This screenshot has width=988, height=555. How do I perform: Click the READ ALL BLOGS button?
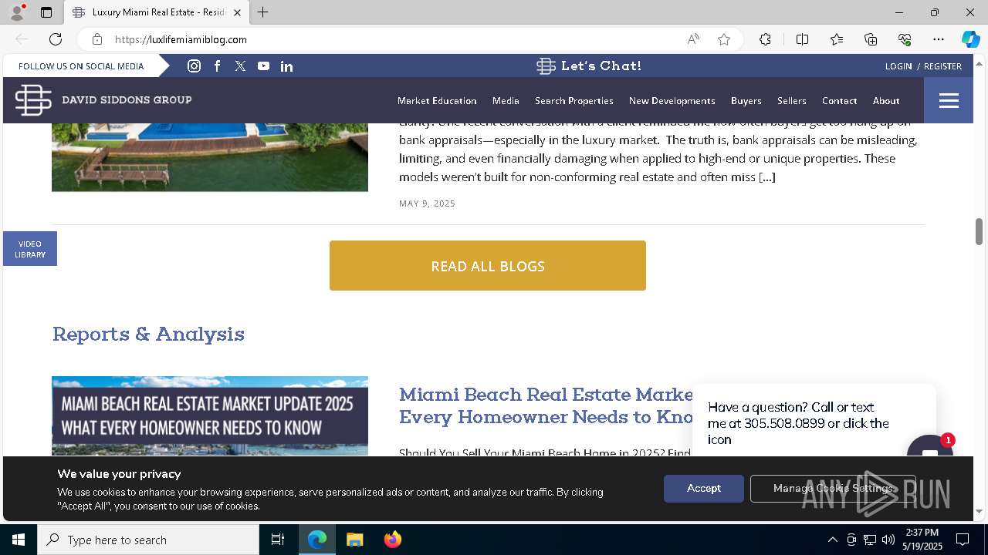pyautogui.click(x=488, y=266)
